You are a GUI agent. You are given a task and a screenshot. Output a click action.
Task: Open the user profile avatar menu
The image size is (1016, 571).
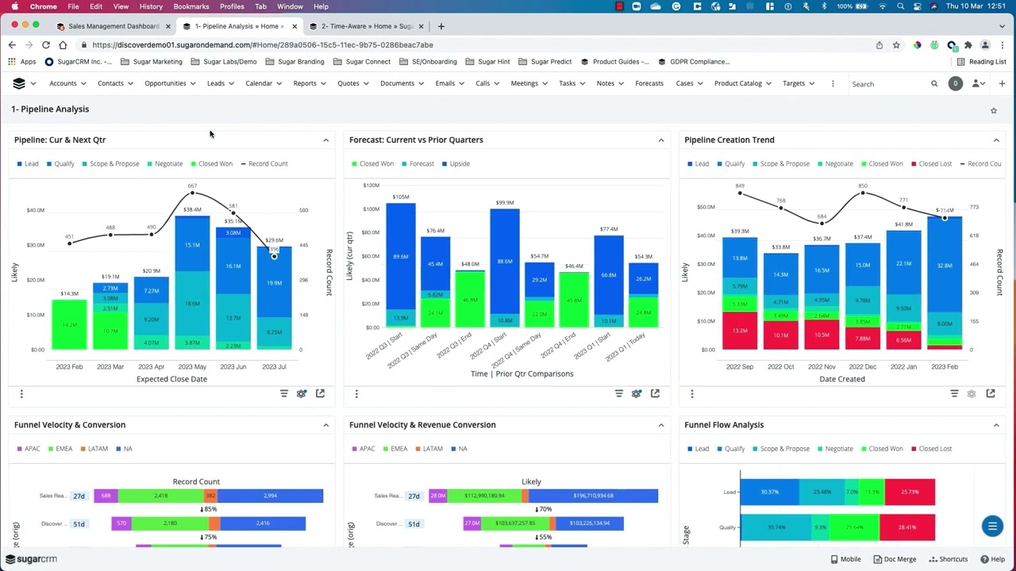(976, 83)
